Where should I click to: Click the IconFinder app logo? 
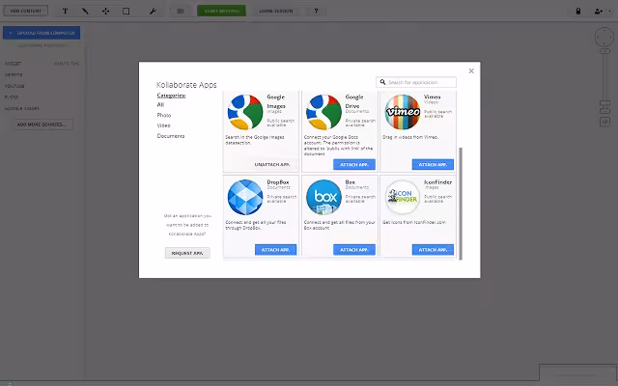pos(403,197)
